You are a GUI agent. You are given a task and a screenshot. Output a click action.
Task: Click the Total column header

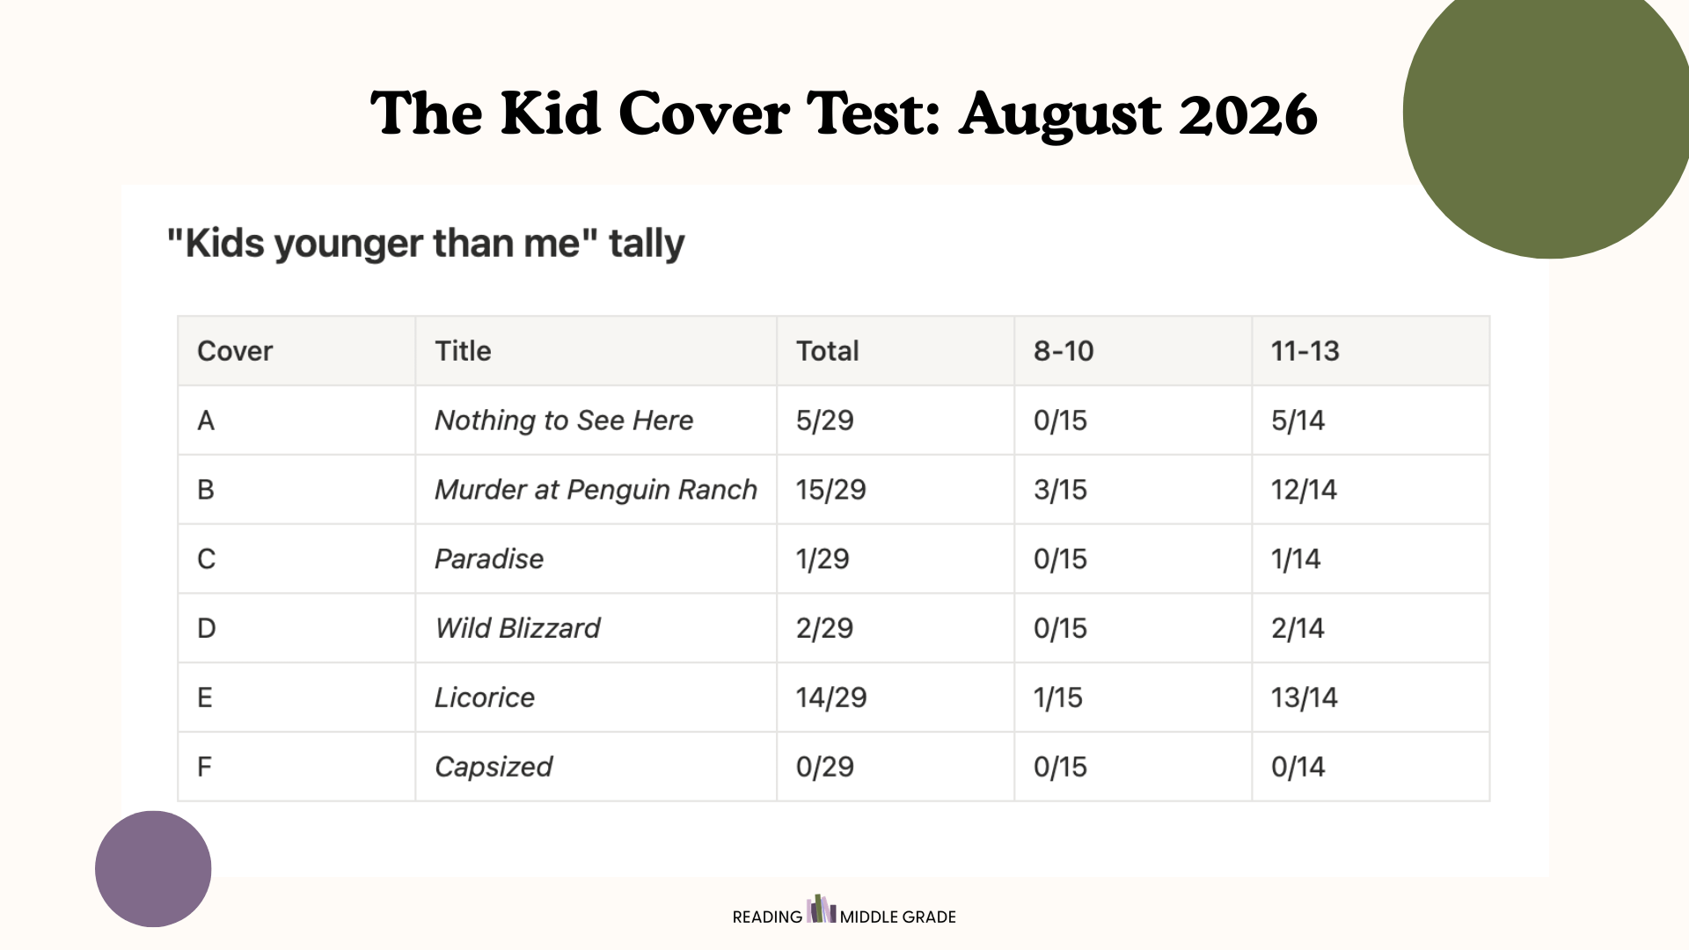[896, 351]
